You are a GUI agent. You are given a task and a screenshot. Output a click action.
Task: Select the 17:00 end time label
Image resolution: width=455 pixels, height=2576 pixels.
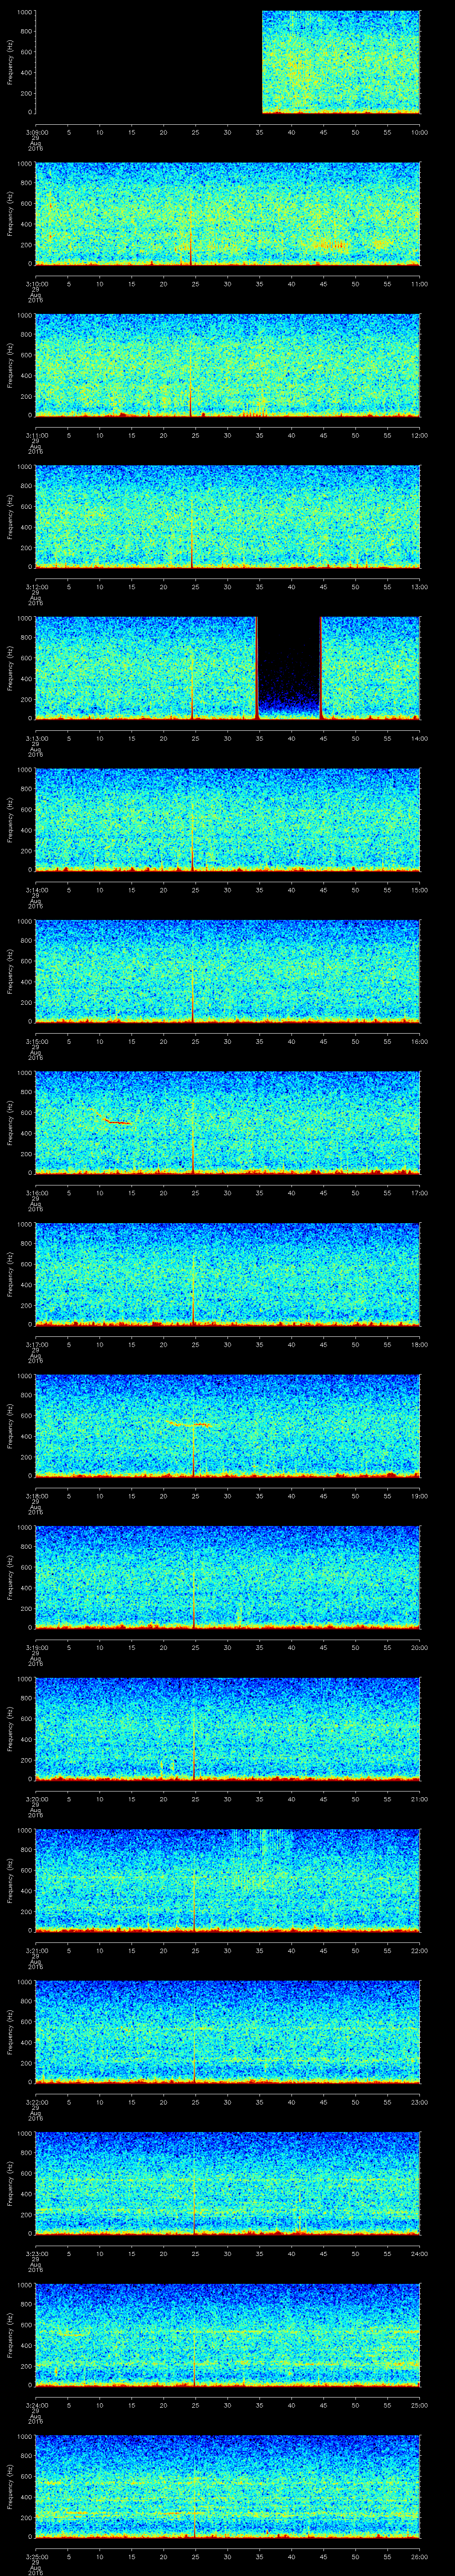(x=419, y=1192)
